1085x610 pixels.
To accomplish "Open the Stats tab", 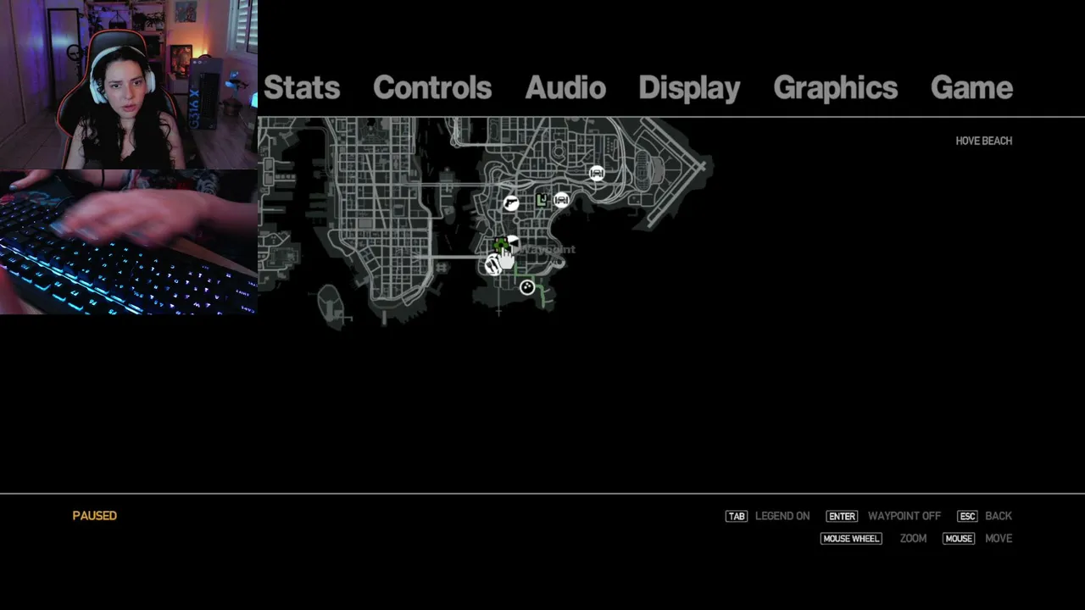I will tap(302, 87).
